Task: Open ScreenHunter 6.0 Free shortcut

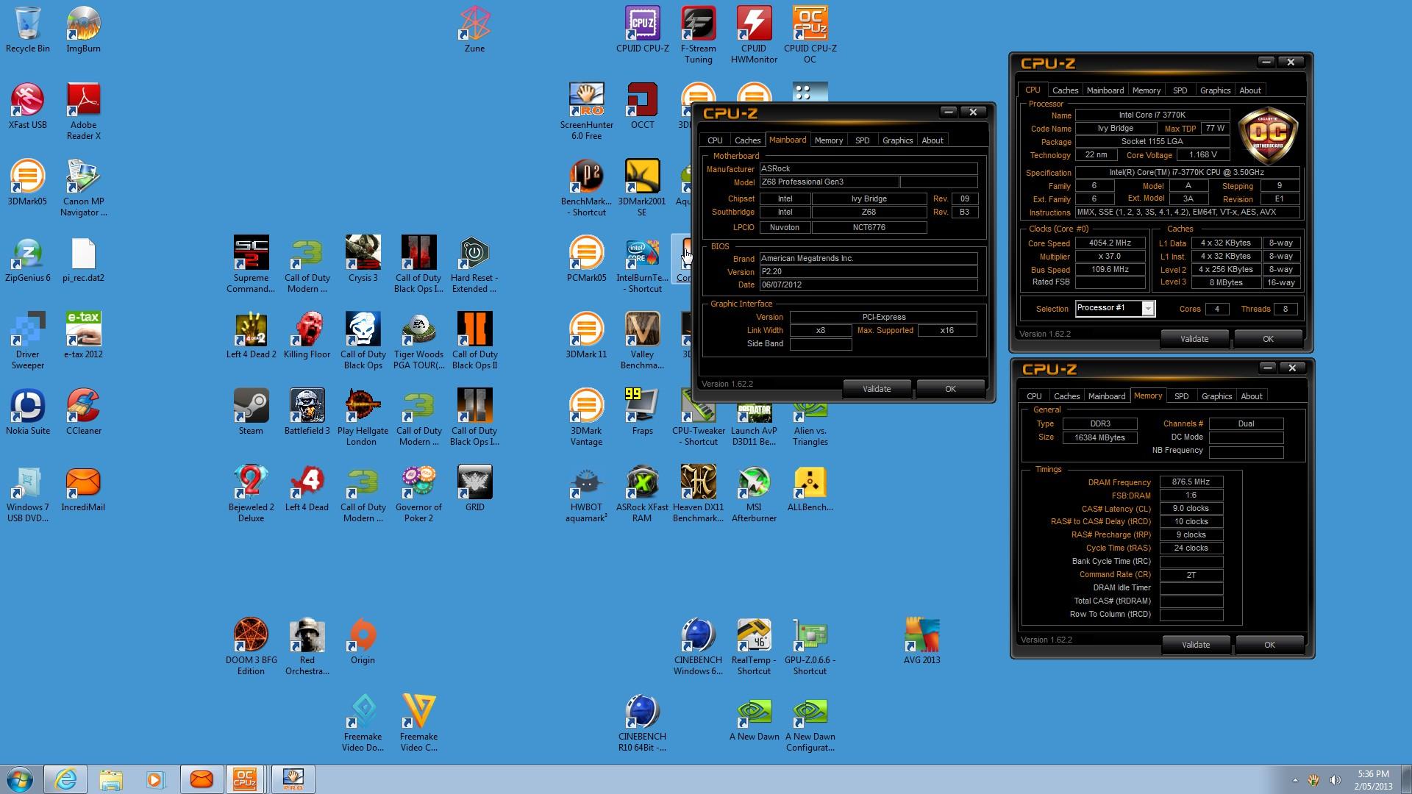Action: point(586,111)
